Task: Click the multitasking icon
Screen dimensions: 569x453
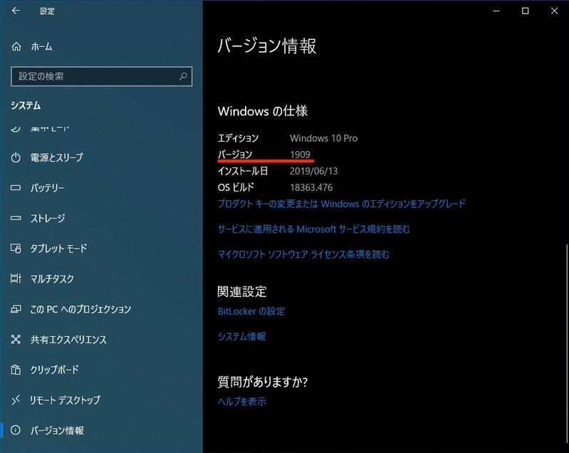Action: (x=16, y=278)
